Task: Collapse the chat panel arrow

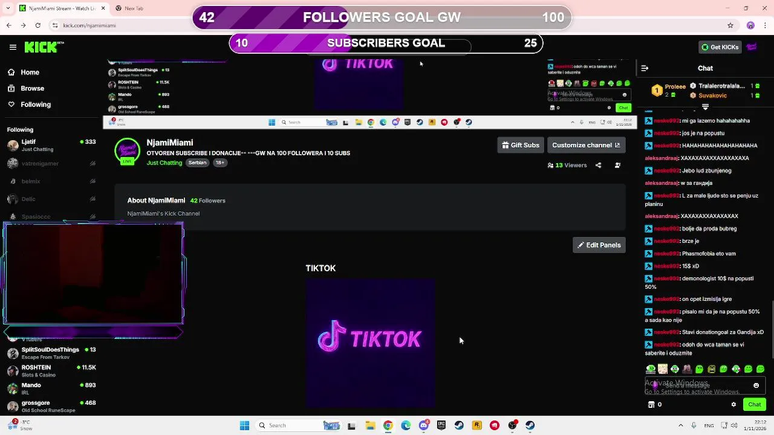Action: coord(645,68)
